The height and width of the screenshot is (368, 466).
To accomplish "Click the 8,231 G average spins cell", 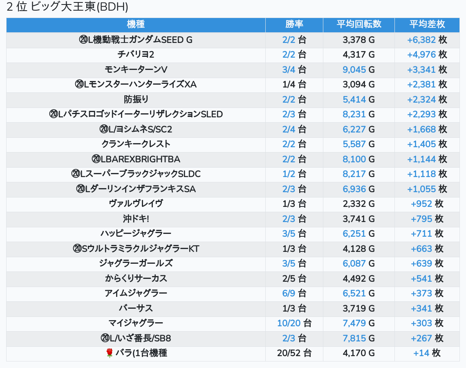I will [x=359, y=114].
